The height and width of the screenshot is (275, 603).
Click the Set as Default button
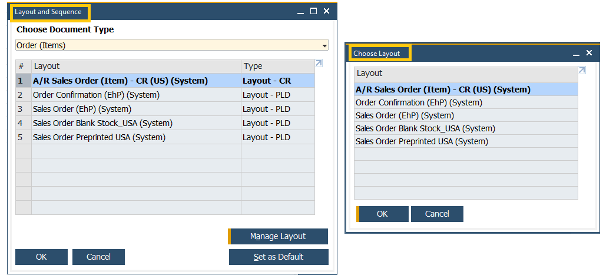pyautogui.click(x=278, y=257)
